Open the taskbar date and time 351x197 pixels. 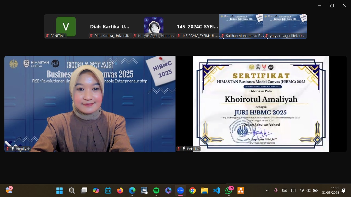pyautogui.click(x=330, y=190)
